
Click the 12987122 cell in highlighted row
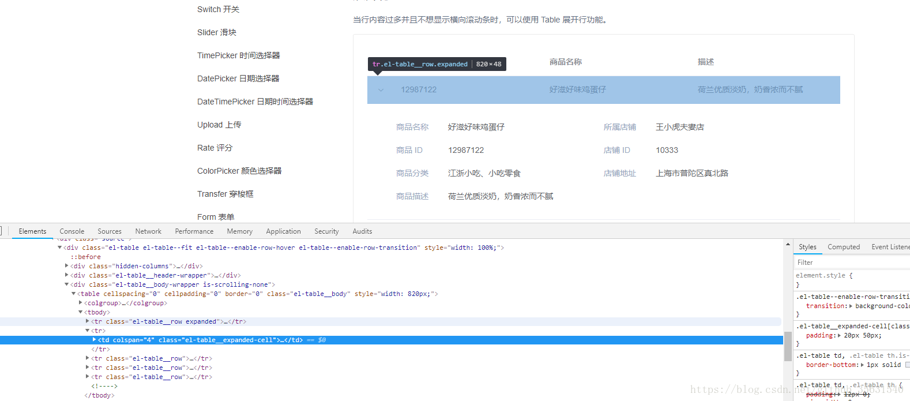(x=419, y=89)
